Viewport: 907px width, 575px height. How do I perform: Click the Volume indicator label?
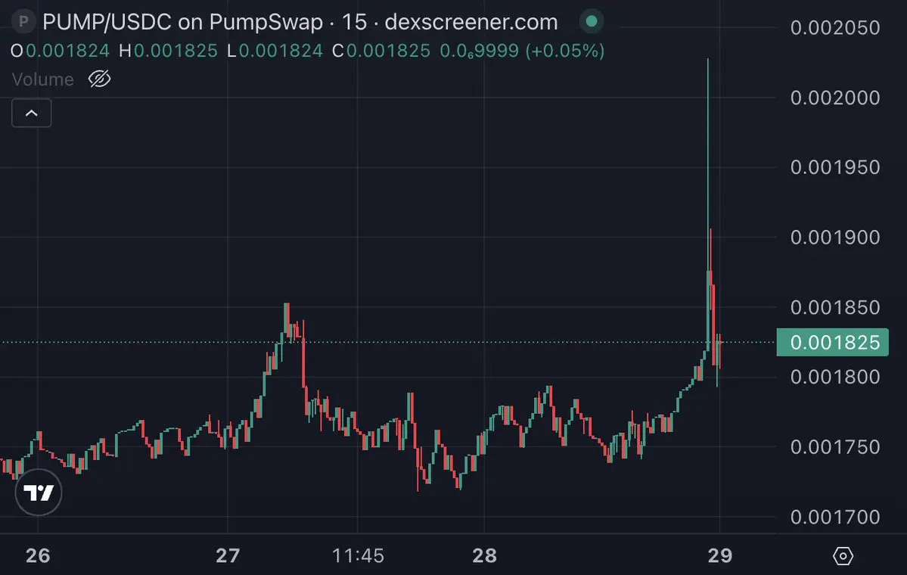click(x=43, y=79)
